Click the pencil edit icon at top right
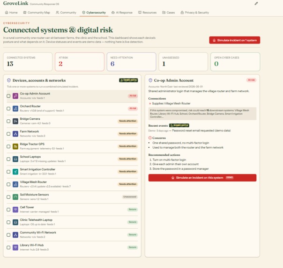The image size is (283, 268). tap(256, 4)
